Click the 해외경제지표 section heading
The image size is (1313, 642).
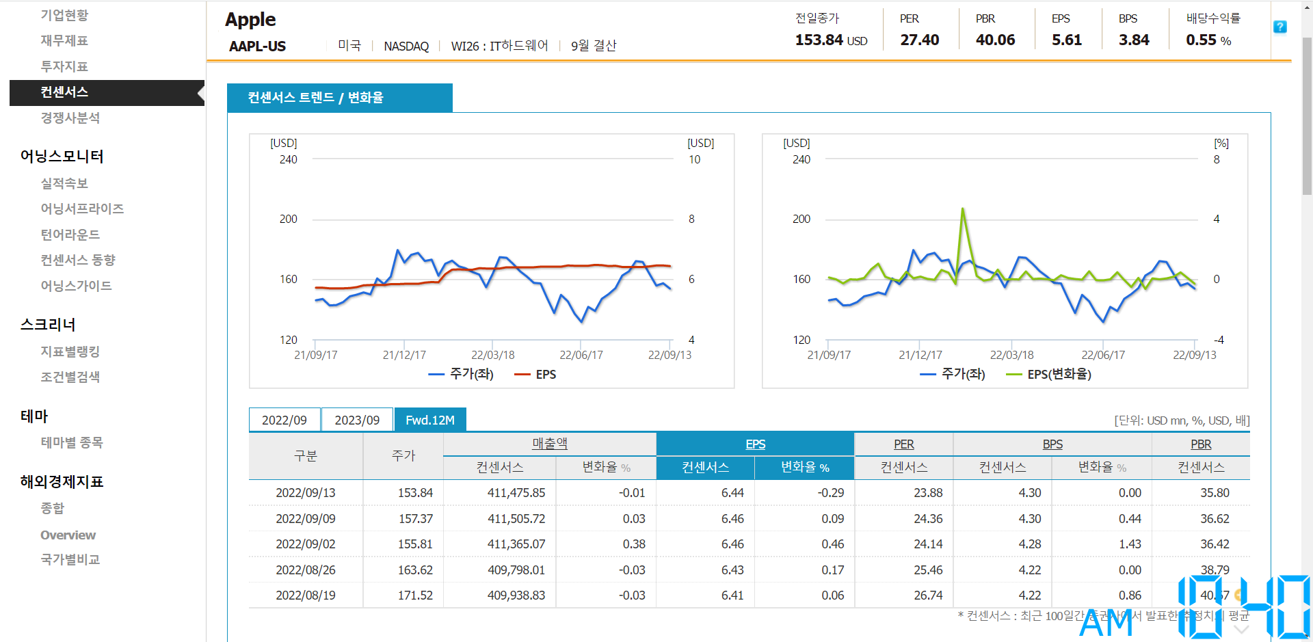point(62,482)
